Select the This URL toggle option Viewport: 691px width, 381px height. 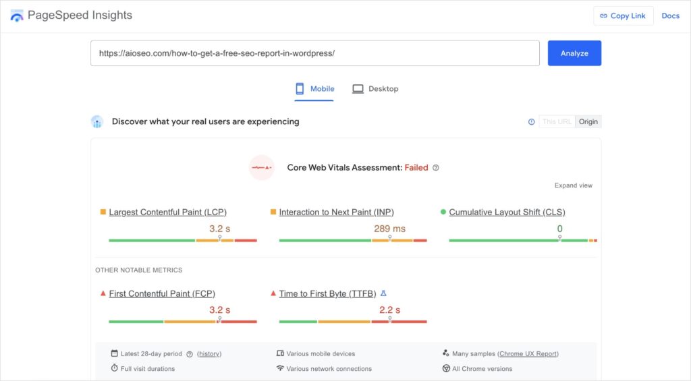point(557,121)
